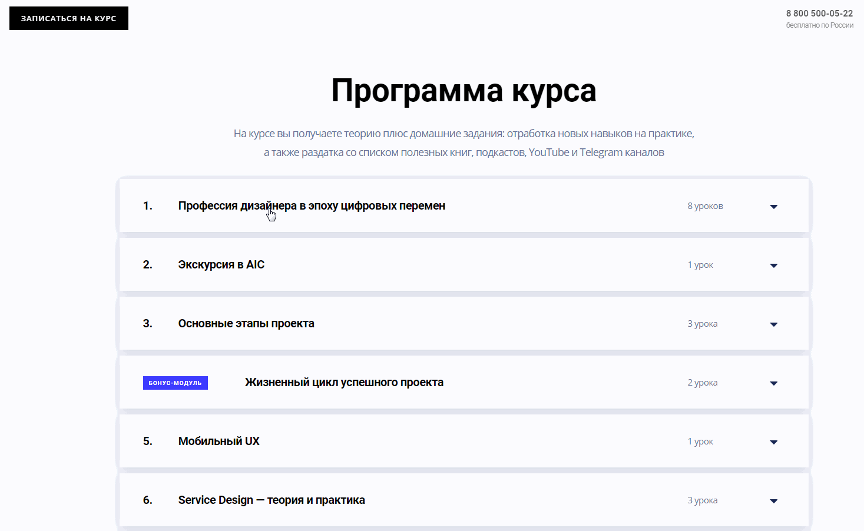Click the '8 уроков' lesson count
Screen dimensions: 864x531
[705, 206]
